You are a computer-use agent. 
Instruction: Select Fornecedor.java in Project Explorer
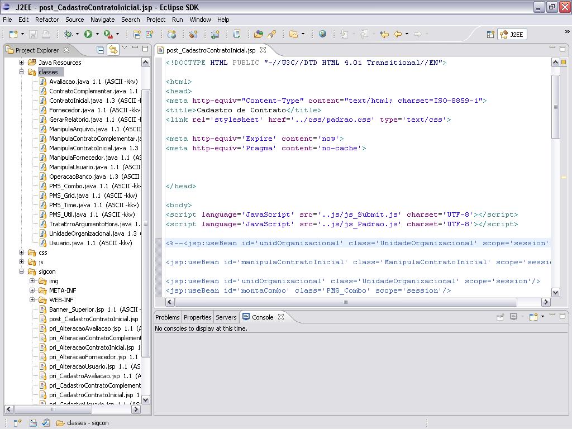[x=71, y=110]
